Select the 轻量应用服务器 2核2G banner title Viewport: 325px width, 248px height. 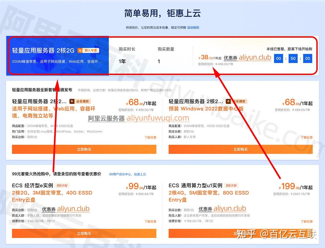tap(43, 51)
